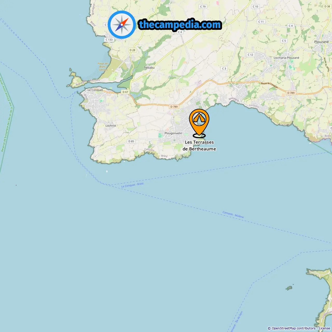Open the thecampedia.com logo text
The height and width of the screenshot is (332, 332).
(x=180, y=25)
